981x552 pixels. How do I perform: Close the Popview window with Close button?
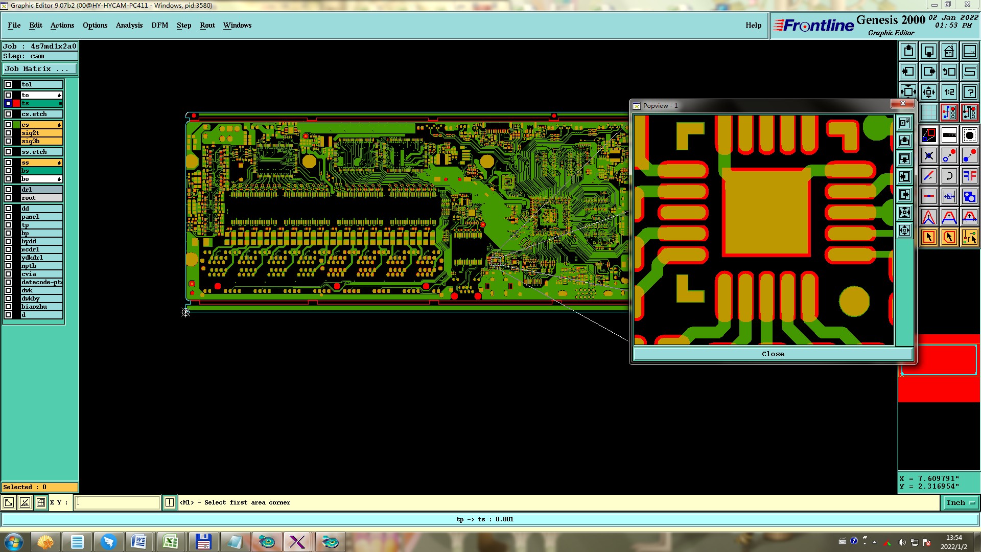pos(773,354)
